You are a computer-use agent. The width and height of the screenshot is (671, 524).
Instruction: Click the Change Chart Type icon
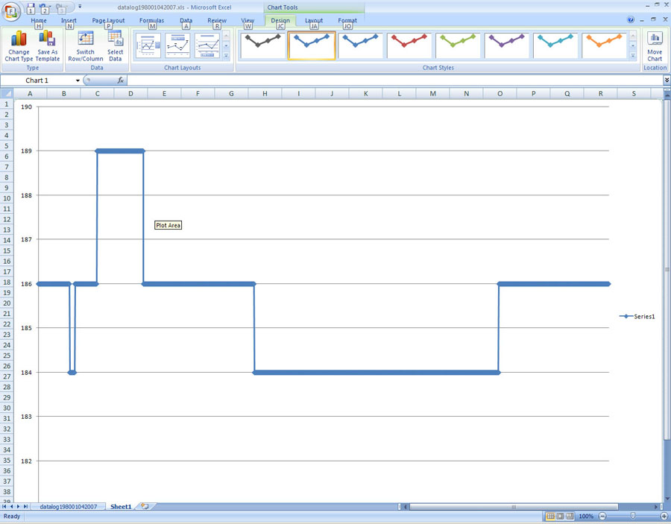tap(19, 45)
